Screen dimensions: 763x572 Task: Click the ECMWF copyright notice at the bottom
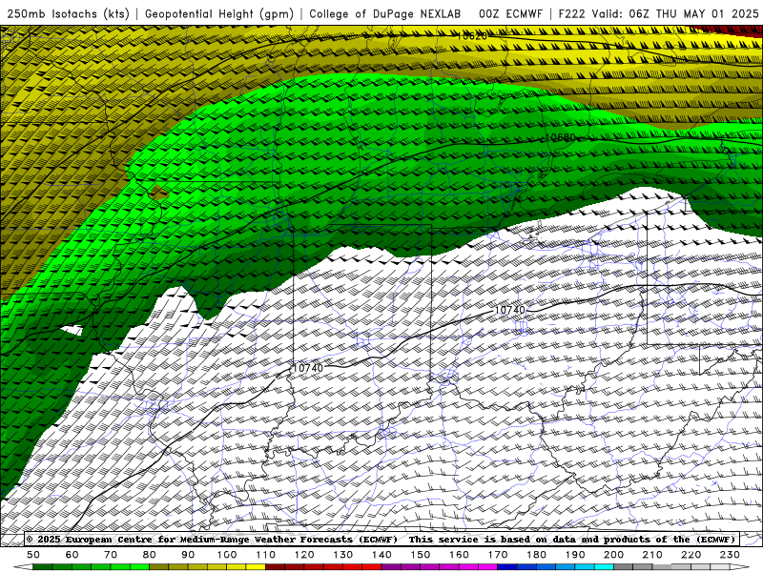pos(381,540)
